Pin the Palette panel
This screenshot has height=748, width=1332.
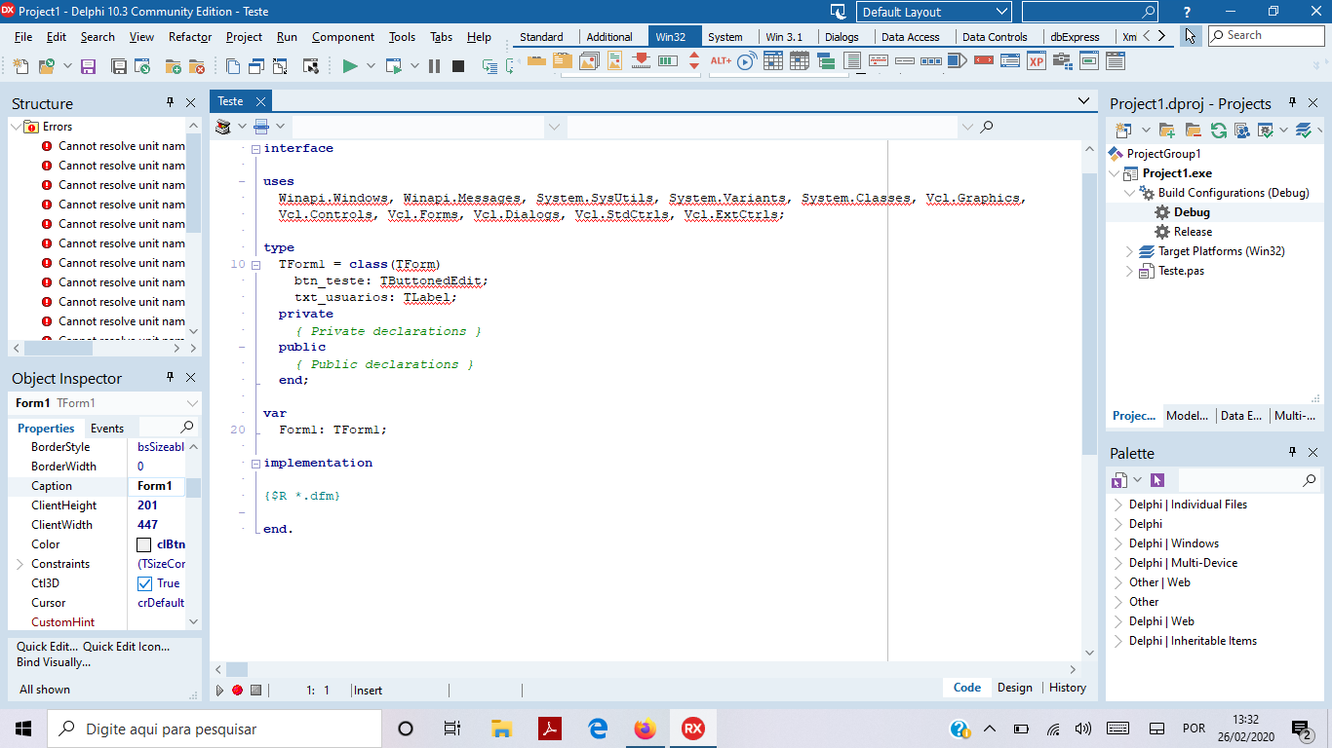pyautogui.click(x=1292, y=453)
